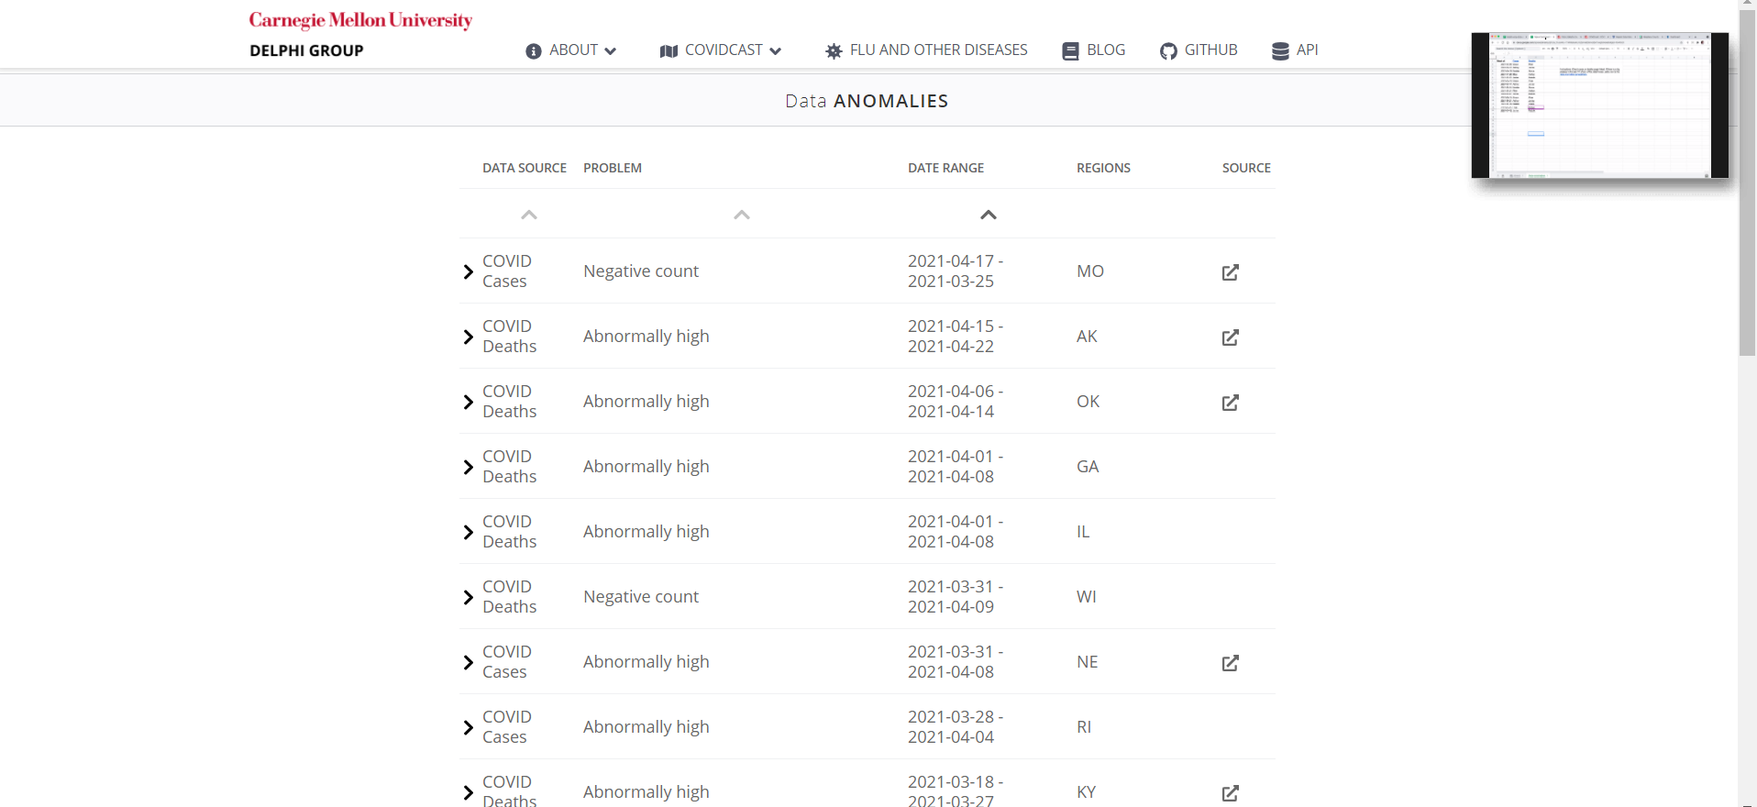This screenshot has width=1757, height=807.
Task: Toggle sort order on the DATA SOURCE column
Action: pyautogui.click(x=528, y=214)
